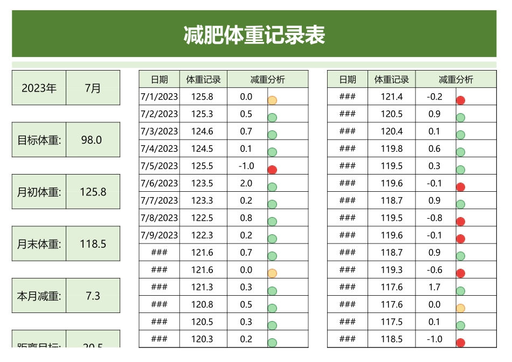Click the weight cell 119.3

pyautogui.click(x=391, y=270)
